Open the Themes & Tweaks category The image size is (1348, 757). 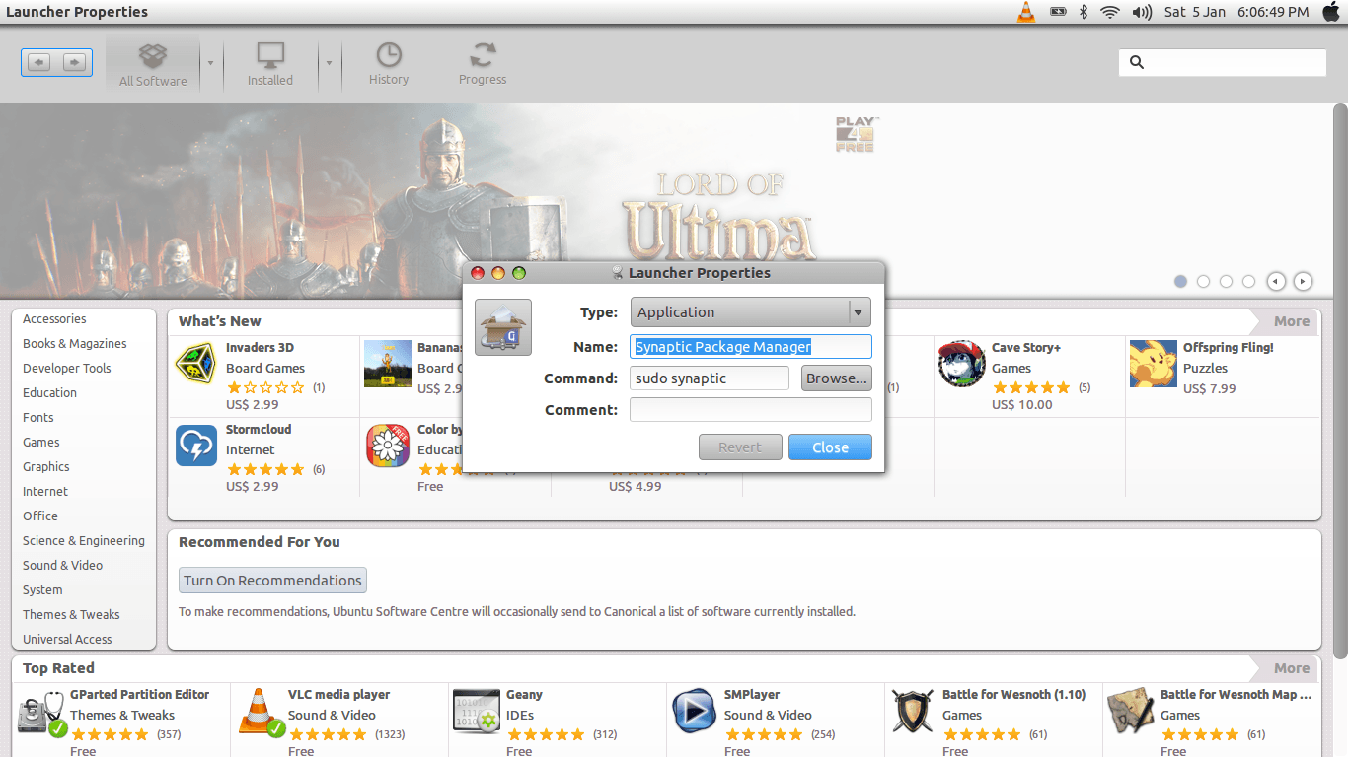click(x=71, y=615)
